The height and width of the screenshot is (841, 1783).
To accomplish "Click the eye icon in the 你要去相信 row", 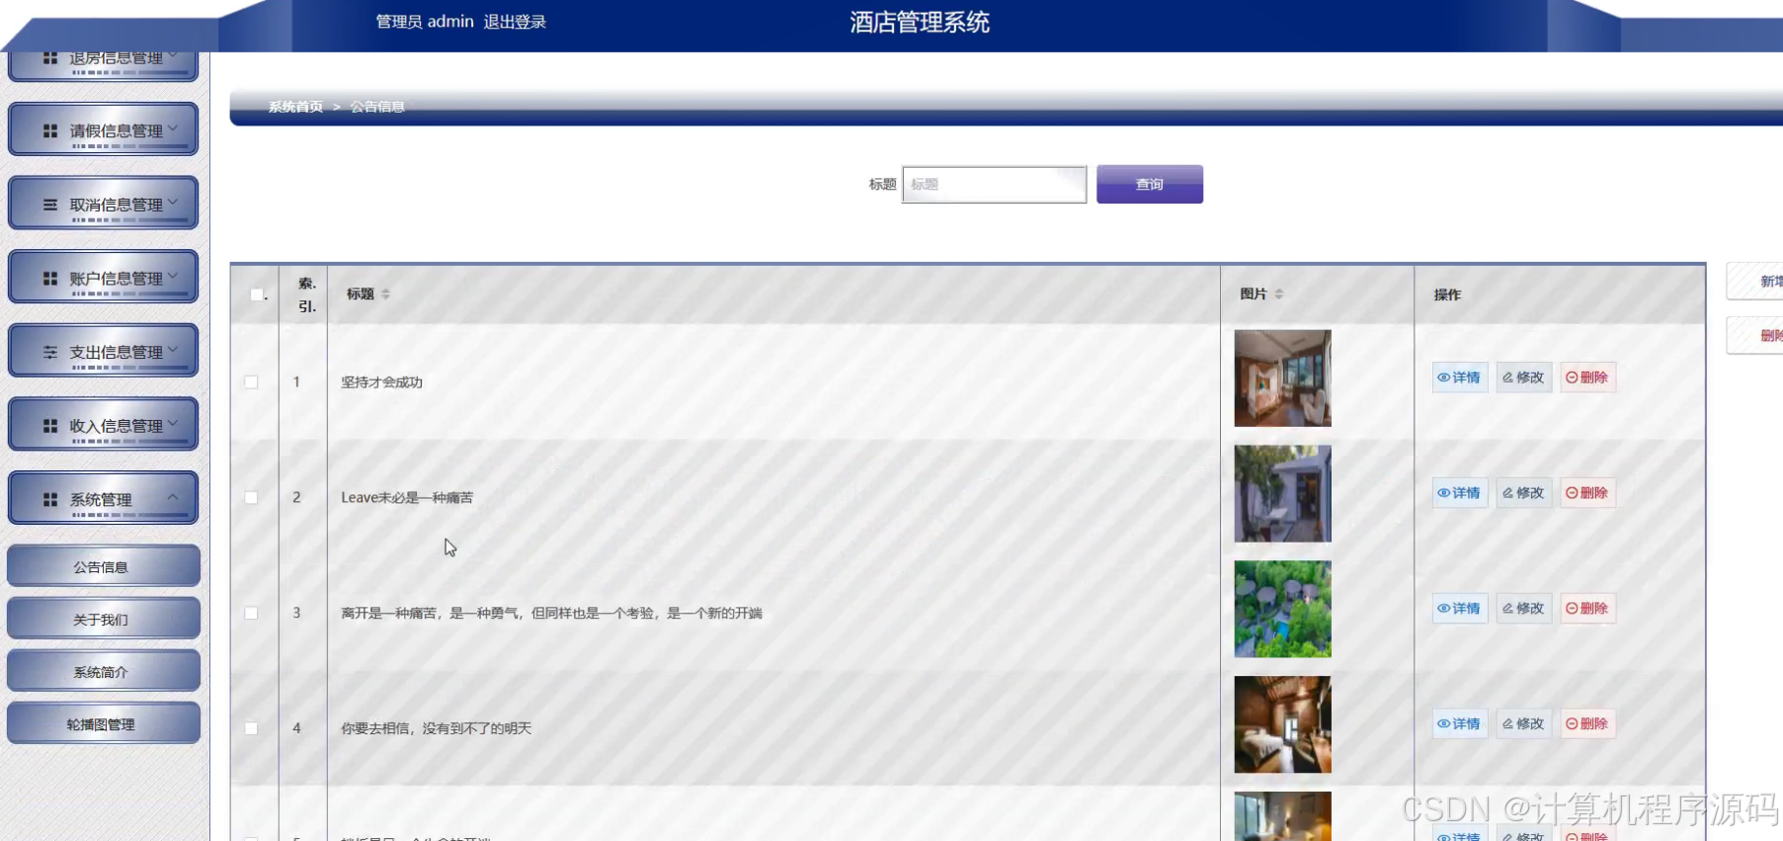I will [x=1444, y=724].
